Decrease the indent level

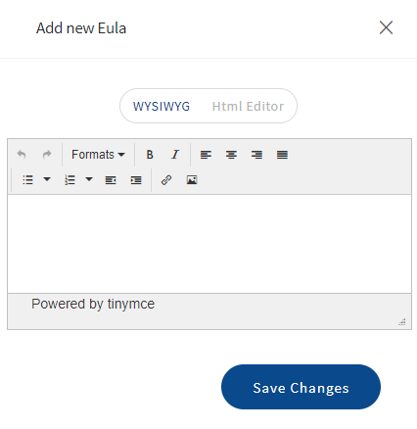click(x=111, y=180)
